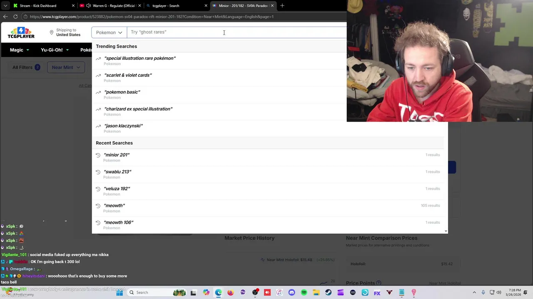Image resolution: width=533 pixels, height=299 pixels.
Task: Mute the Warren G tab audio icon
Action: tap(88, 6)
